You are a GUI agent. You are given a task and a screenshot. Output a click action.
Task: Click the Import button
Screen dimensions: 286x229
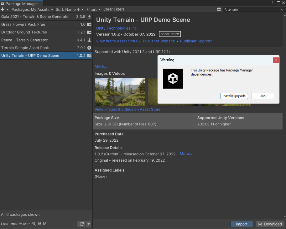pos(242,224)
